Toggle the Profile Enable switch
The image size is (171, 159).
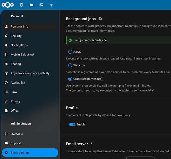pos(72,124)
